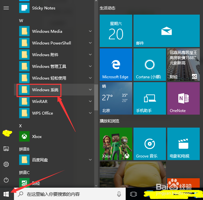Open the Windows 轻松使用 folder
The height and width of the screenshot is (200, 203).
(54, 78)
